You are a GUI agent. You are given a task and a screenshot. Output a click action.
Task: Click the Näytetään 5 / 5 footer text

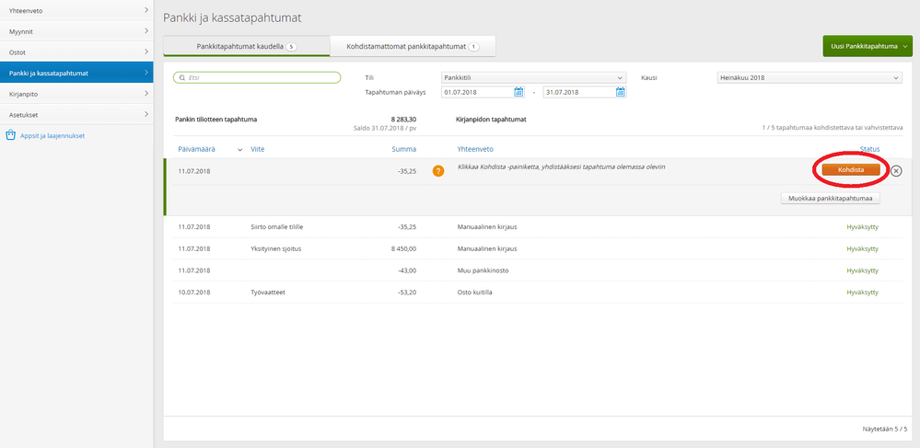coord(885,429)
